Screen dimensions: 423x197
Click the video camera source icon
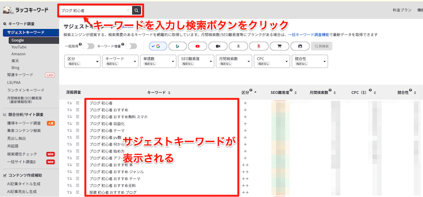point(218,46)
